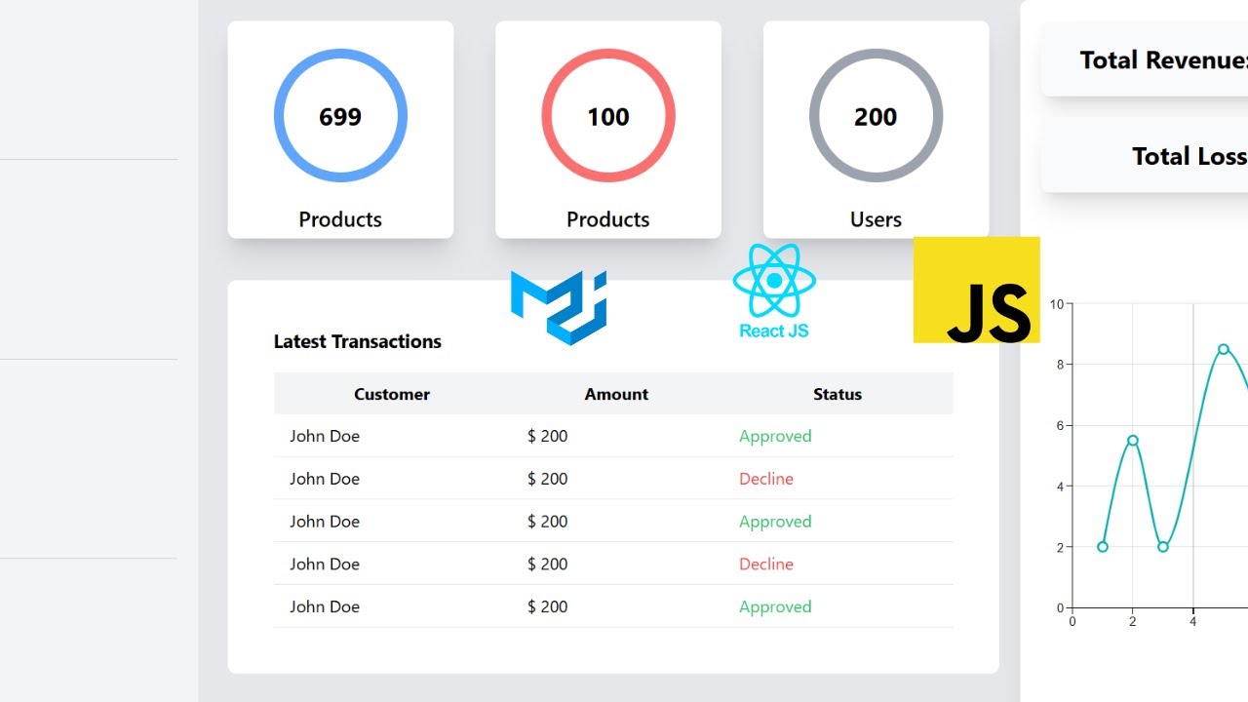Screen dimensions: 1248x702
Task: Click Users label under gray ring
Action: (876, 219)
